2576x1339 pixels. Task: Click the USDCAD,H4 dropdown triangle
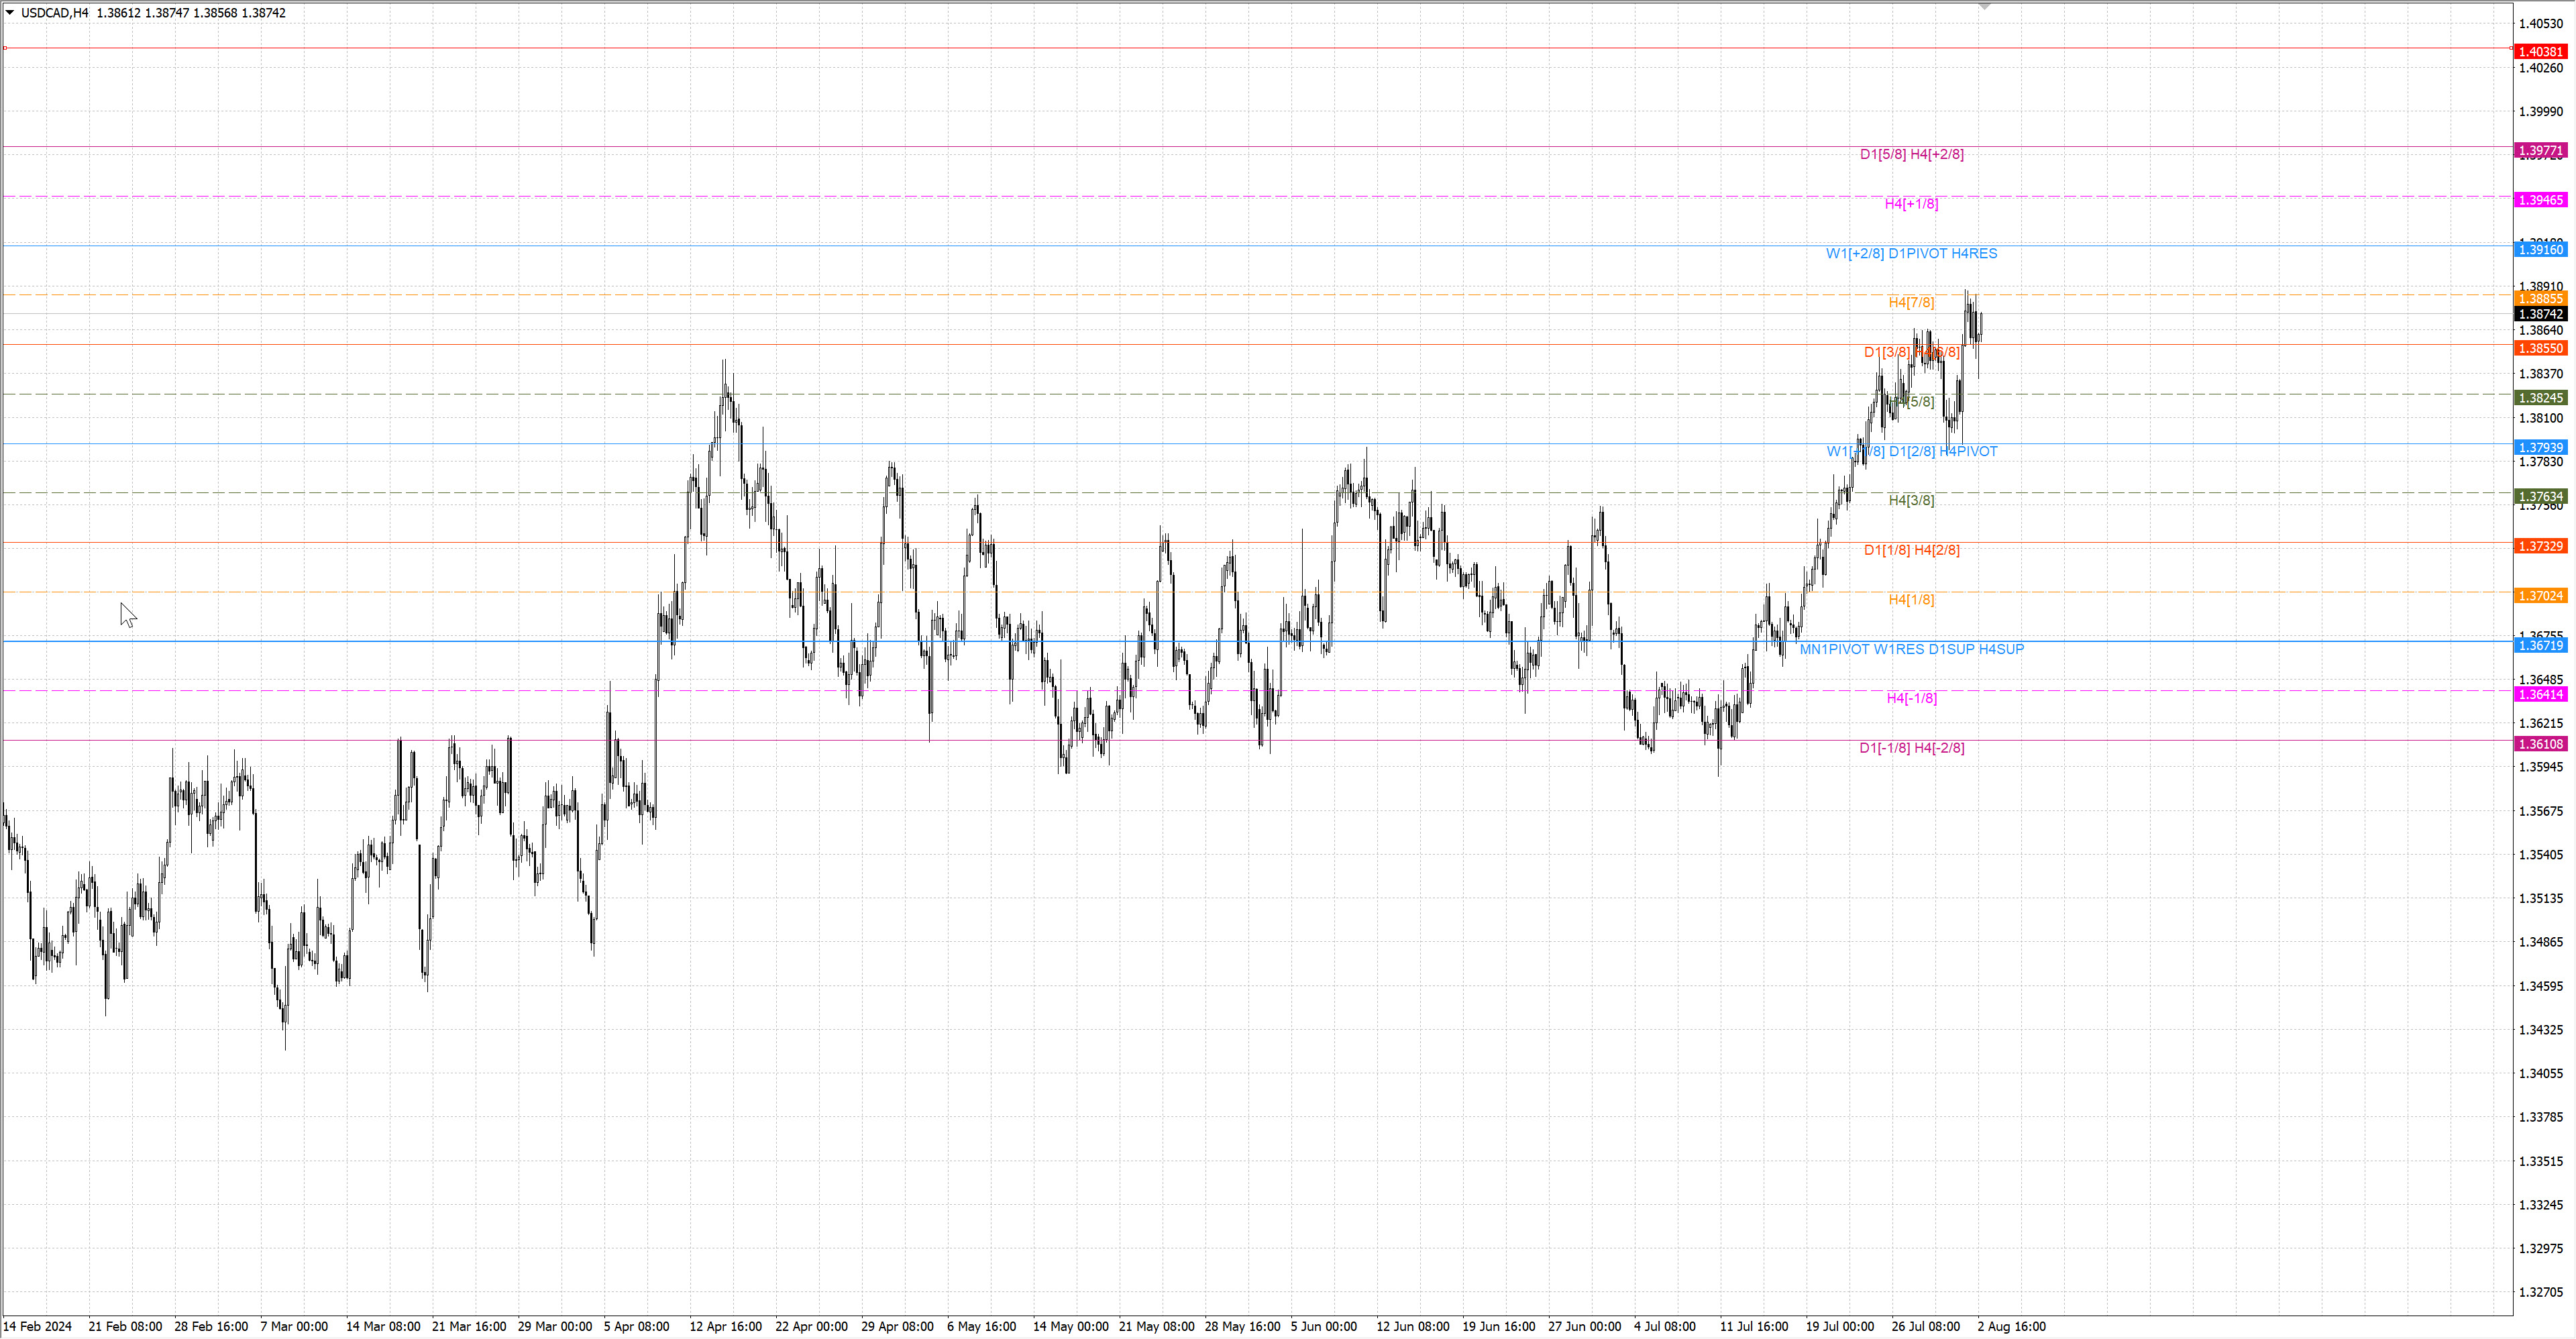point(10,13)
